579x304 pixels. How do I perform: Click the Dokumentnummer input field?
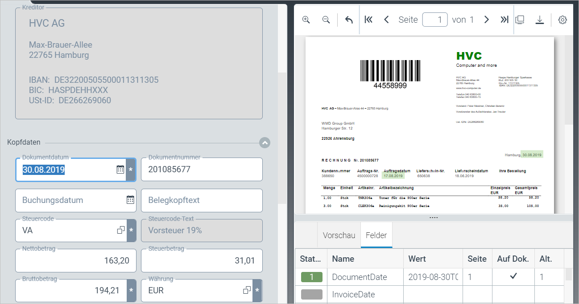[202, 170]
